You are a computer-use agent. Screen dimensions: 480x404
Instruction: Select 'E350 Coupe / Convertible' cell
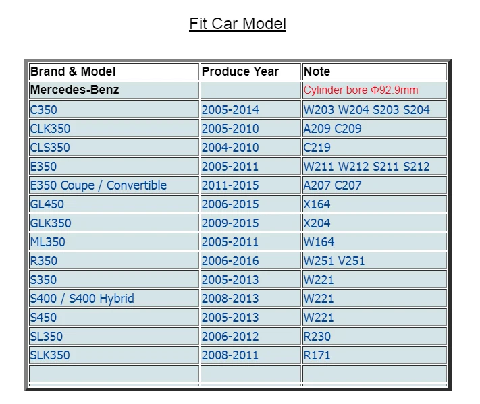[114, 185]
